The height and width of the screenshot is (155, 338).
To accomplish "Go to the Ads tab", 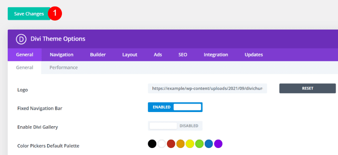I will click(x=158, y=55).
